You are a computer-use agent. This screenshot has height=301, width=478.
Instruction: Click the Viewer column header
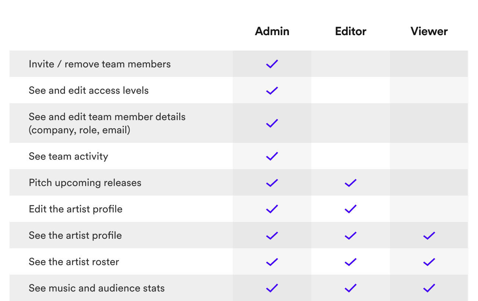(429, 31)
